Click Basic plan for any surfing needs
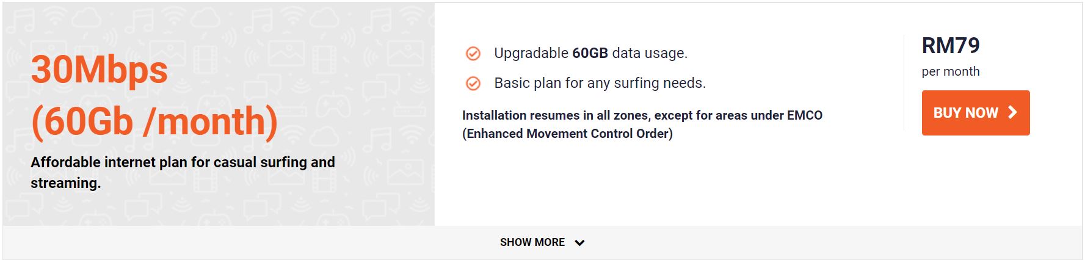This screenshot has width=1085, height=260. [x=600, y=83]
